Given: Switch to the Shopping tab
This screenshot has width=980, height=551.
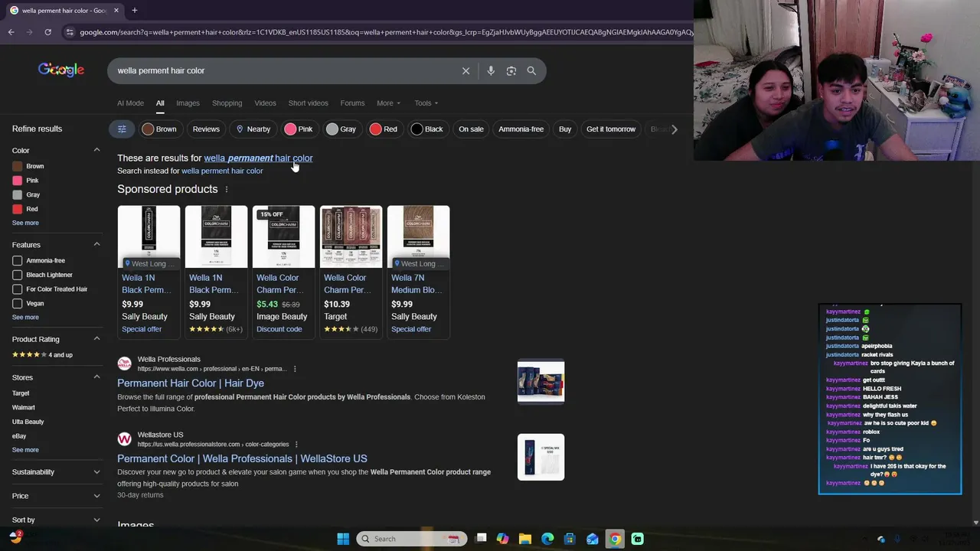Looking at the screenshot, I should pos(227,103).
